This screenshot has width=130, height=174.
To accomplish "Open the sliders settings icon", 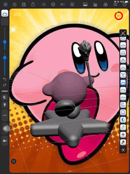I will click(115, 5).
